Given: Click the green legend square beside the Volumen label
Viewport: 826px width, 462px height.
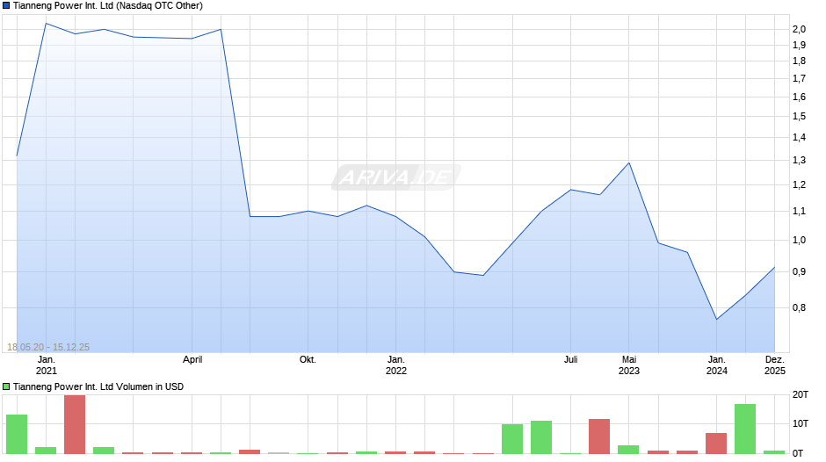Looking at the screenshot, I should click(x=6, y=386).
